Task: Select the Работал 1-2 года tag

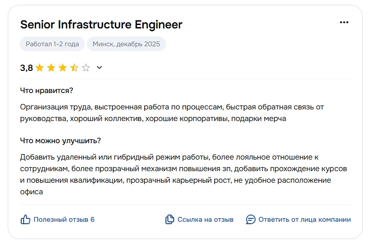Action: [x=53, y=44]
